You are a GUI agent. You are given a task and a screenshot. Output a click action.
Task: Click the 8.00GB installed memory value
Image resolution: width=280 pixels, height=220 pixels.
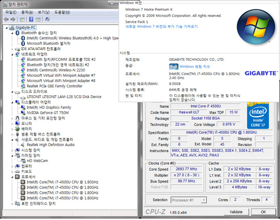pyautogui.click(x=175, y=84)
